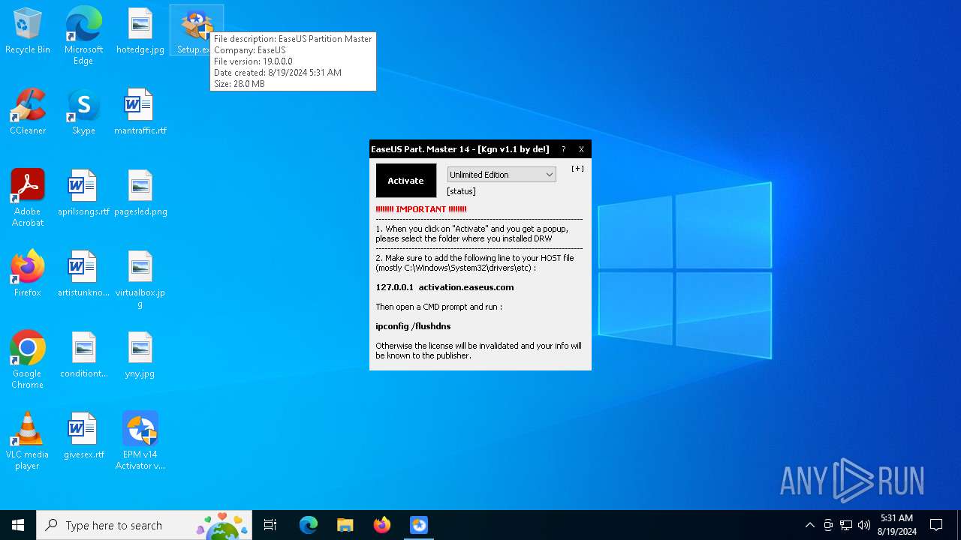Show hidden system tray icons
Screen dimensions: 961x540
[x=809, y=525]
